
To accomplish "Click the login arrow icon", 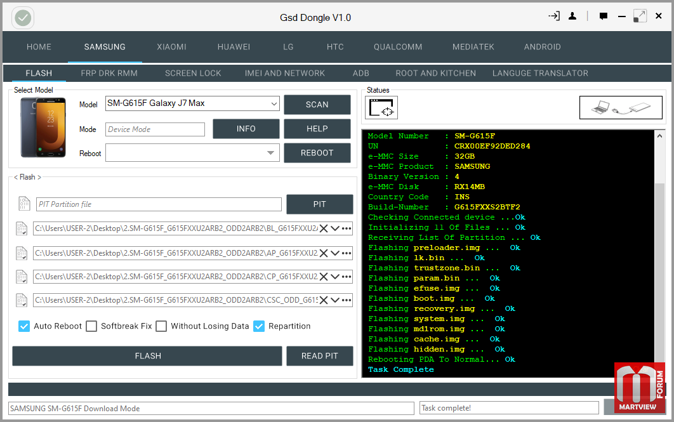I will [554, 16].
